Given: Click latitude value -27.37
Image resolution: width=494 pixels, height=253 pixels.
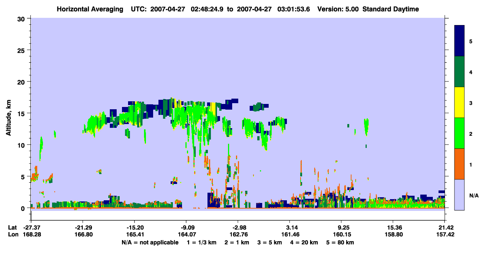Looking at the screenshot, I should [31, 228].
